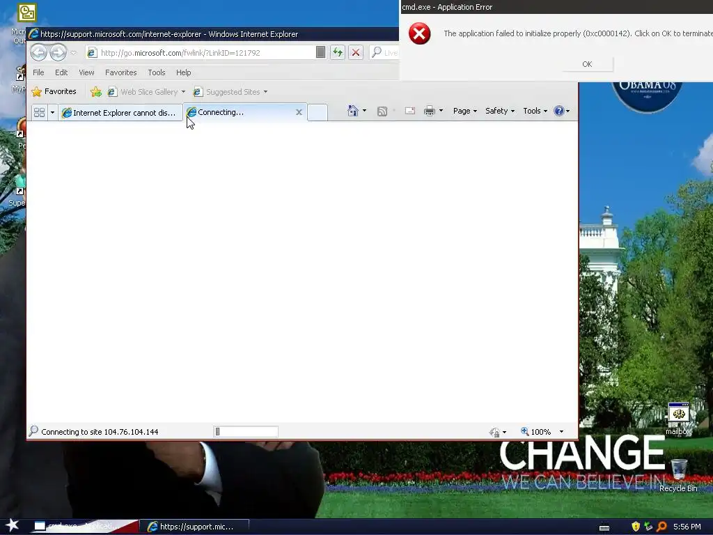Click the blue Help question mark icon
713x535 pixels.
point(559,111)
